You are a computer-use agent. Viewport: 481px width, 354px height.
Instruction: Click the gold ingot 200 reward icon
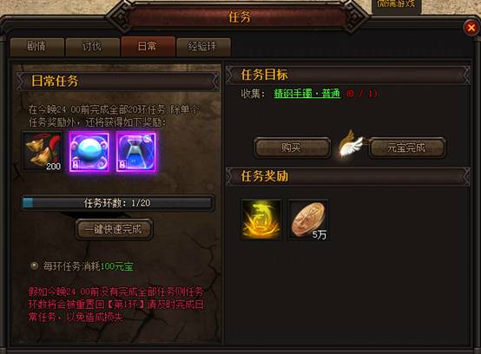[x=42, y=152]
